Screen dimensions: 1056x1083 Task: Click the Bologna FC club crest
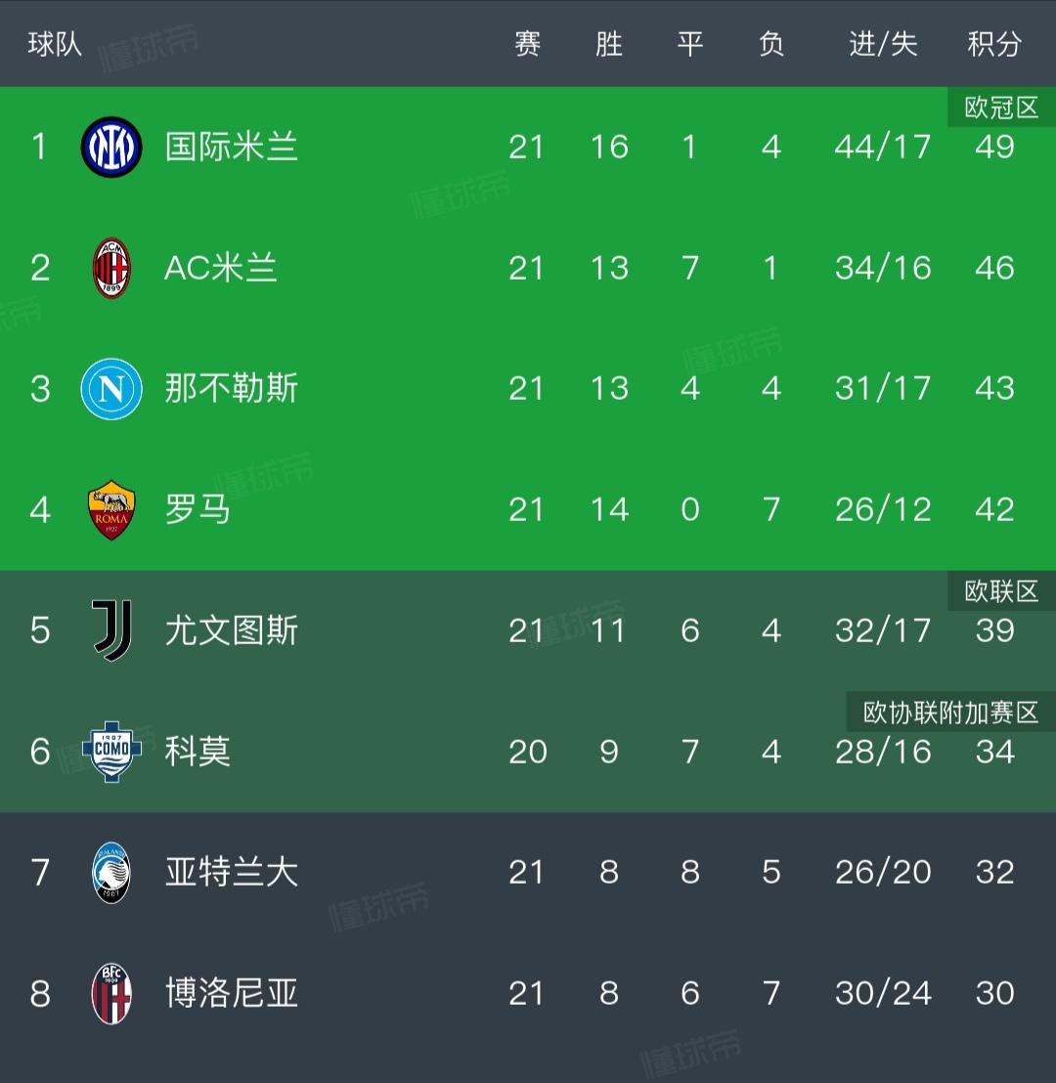(x=110, y=994)
